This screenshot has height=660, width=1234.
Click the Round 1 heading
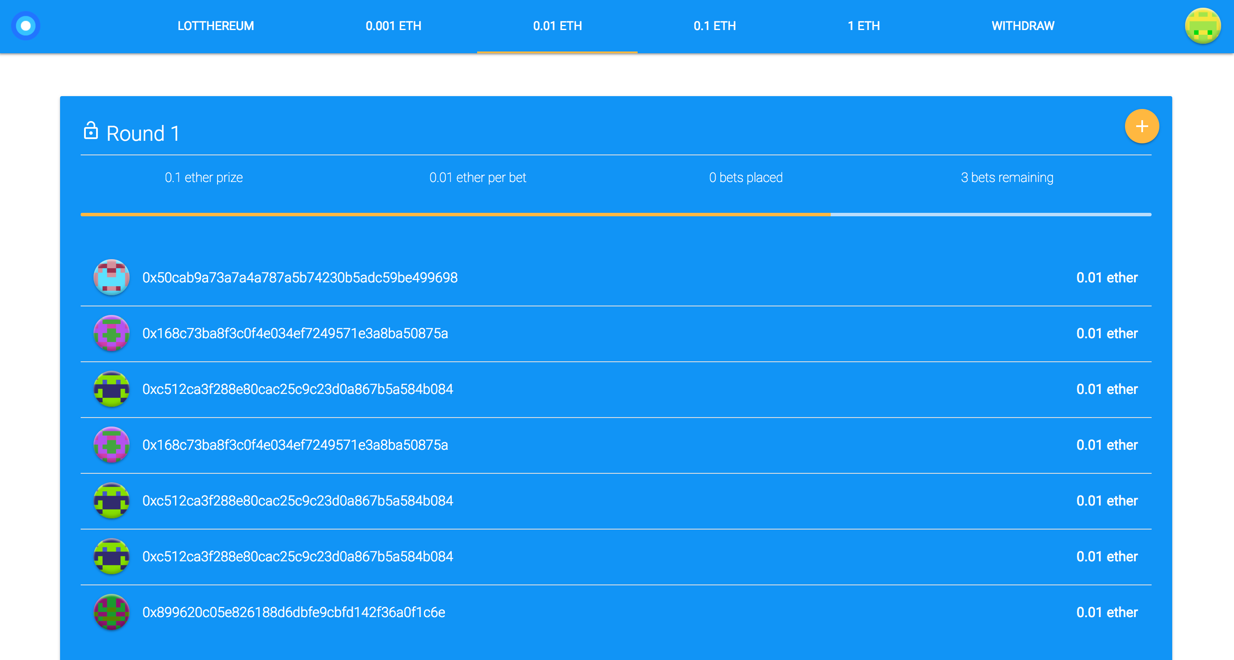143,133
